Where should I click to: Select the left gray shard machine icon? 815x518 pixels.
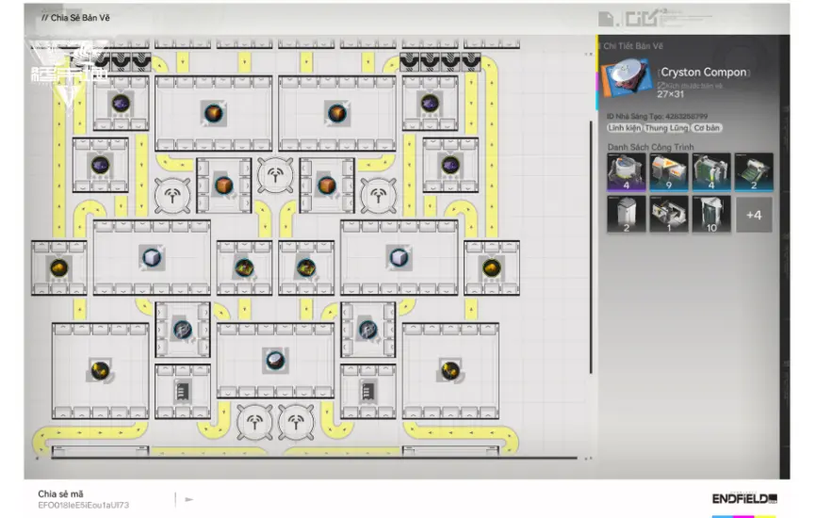coord(183,330)
